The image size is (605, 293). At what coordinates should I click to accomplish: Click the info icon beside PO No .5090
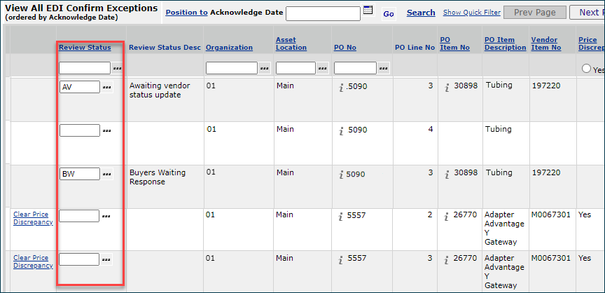click(341, 88)
